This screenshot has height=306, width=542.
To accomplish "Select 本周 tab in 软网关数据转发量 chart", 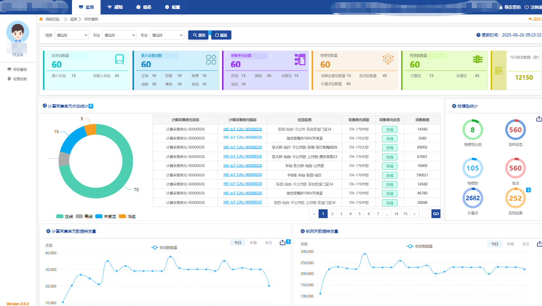I will [x=510, y=244].
